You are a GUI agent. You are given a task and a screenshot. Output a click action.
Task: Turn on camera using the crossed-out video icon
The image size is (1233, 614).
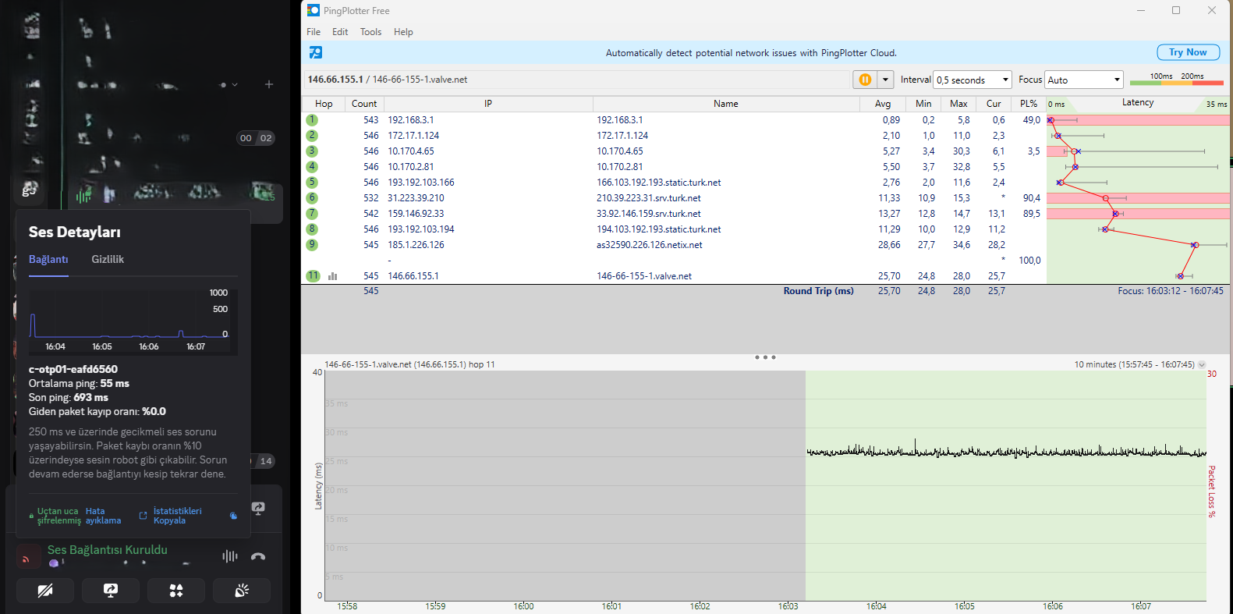[x=45, y=591]
